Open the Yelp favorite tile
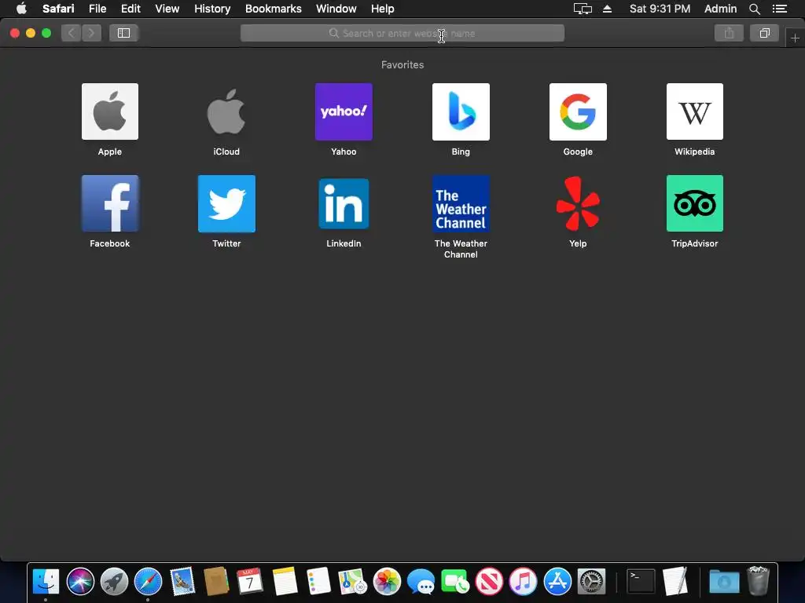Image resolution: width=805 pixels, height=603 pixels. [578, 203]
